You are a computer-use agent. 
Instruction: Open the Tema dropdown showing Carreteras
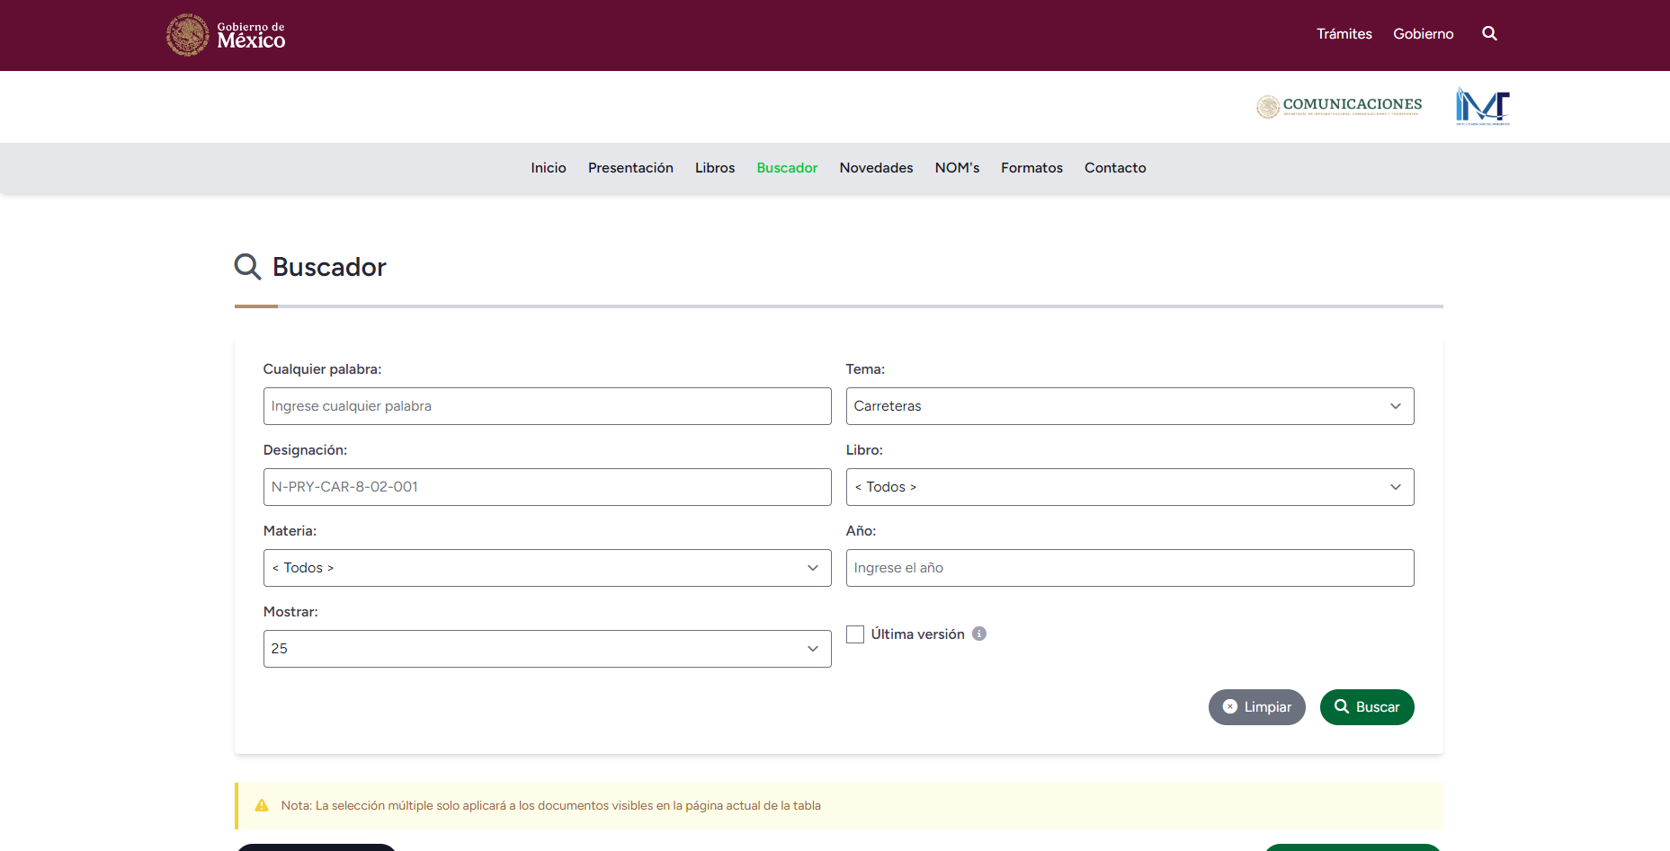click(x=1129, y=406)
